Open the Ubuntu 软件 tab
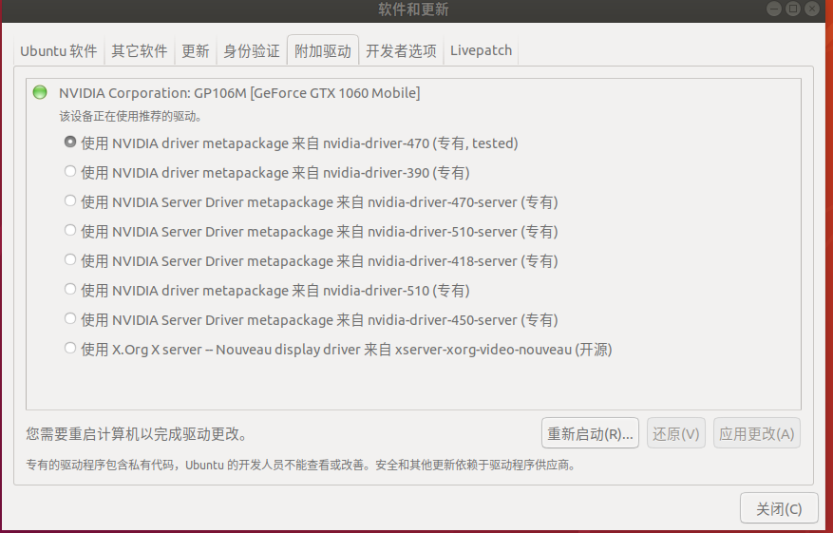The image size is (833, 533). coord(59,51)
